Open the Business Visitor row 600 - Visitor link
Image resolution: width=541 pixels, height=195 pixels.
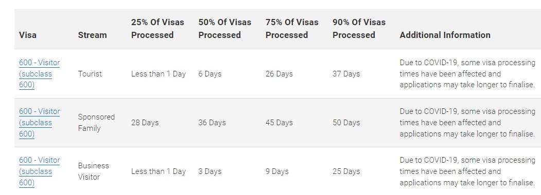click(x=39, y=171)
